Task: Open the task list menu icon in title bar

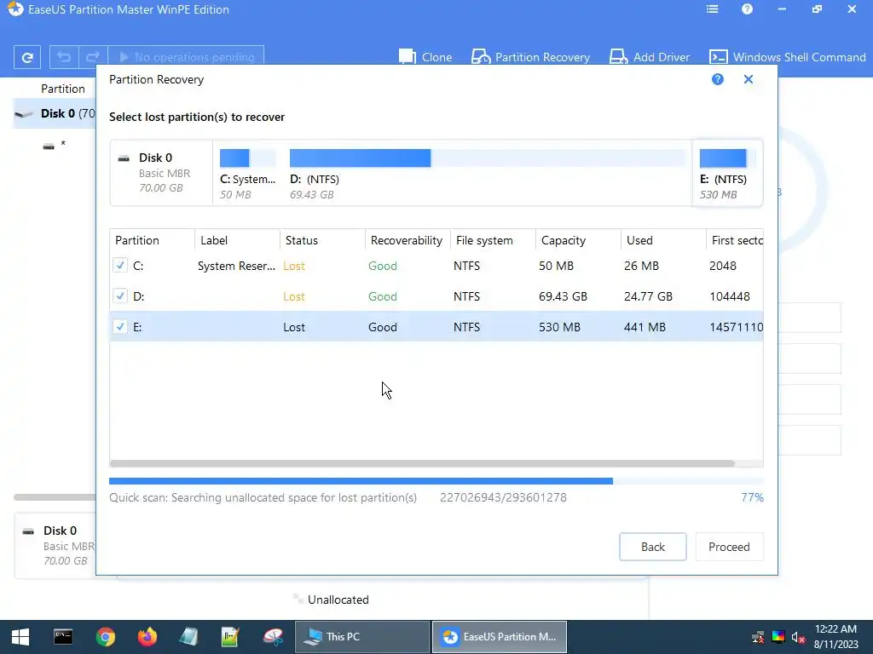Action: click(712, 9)
